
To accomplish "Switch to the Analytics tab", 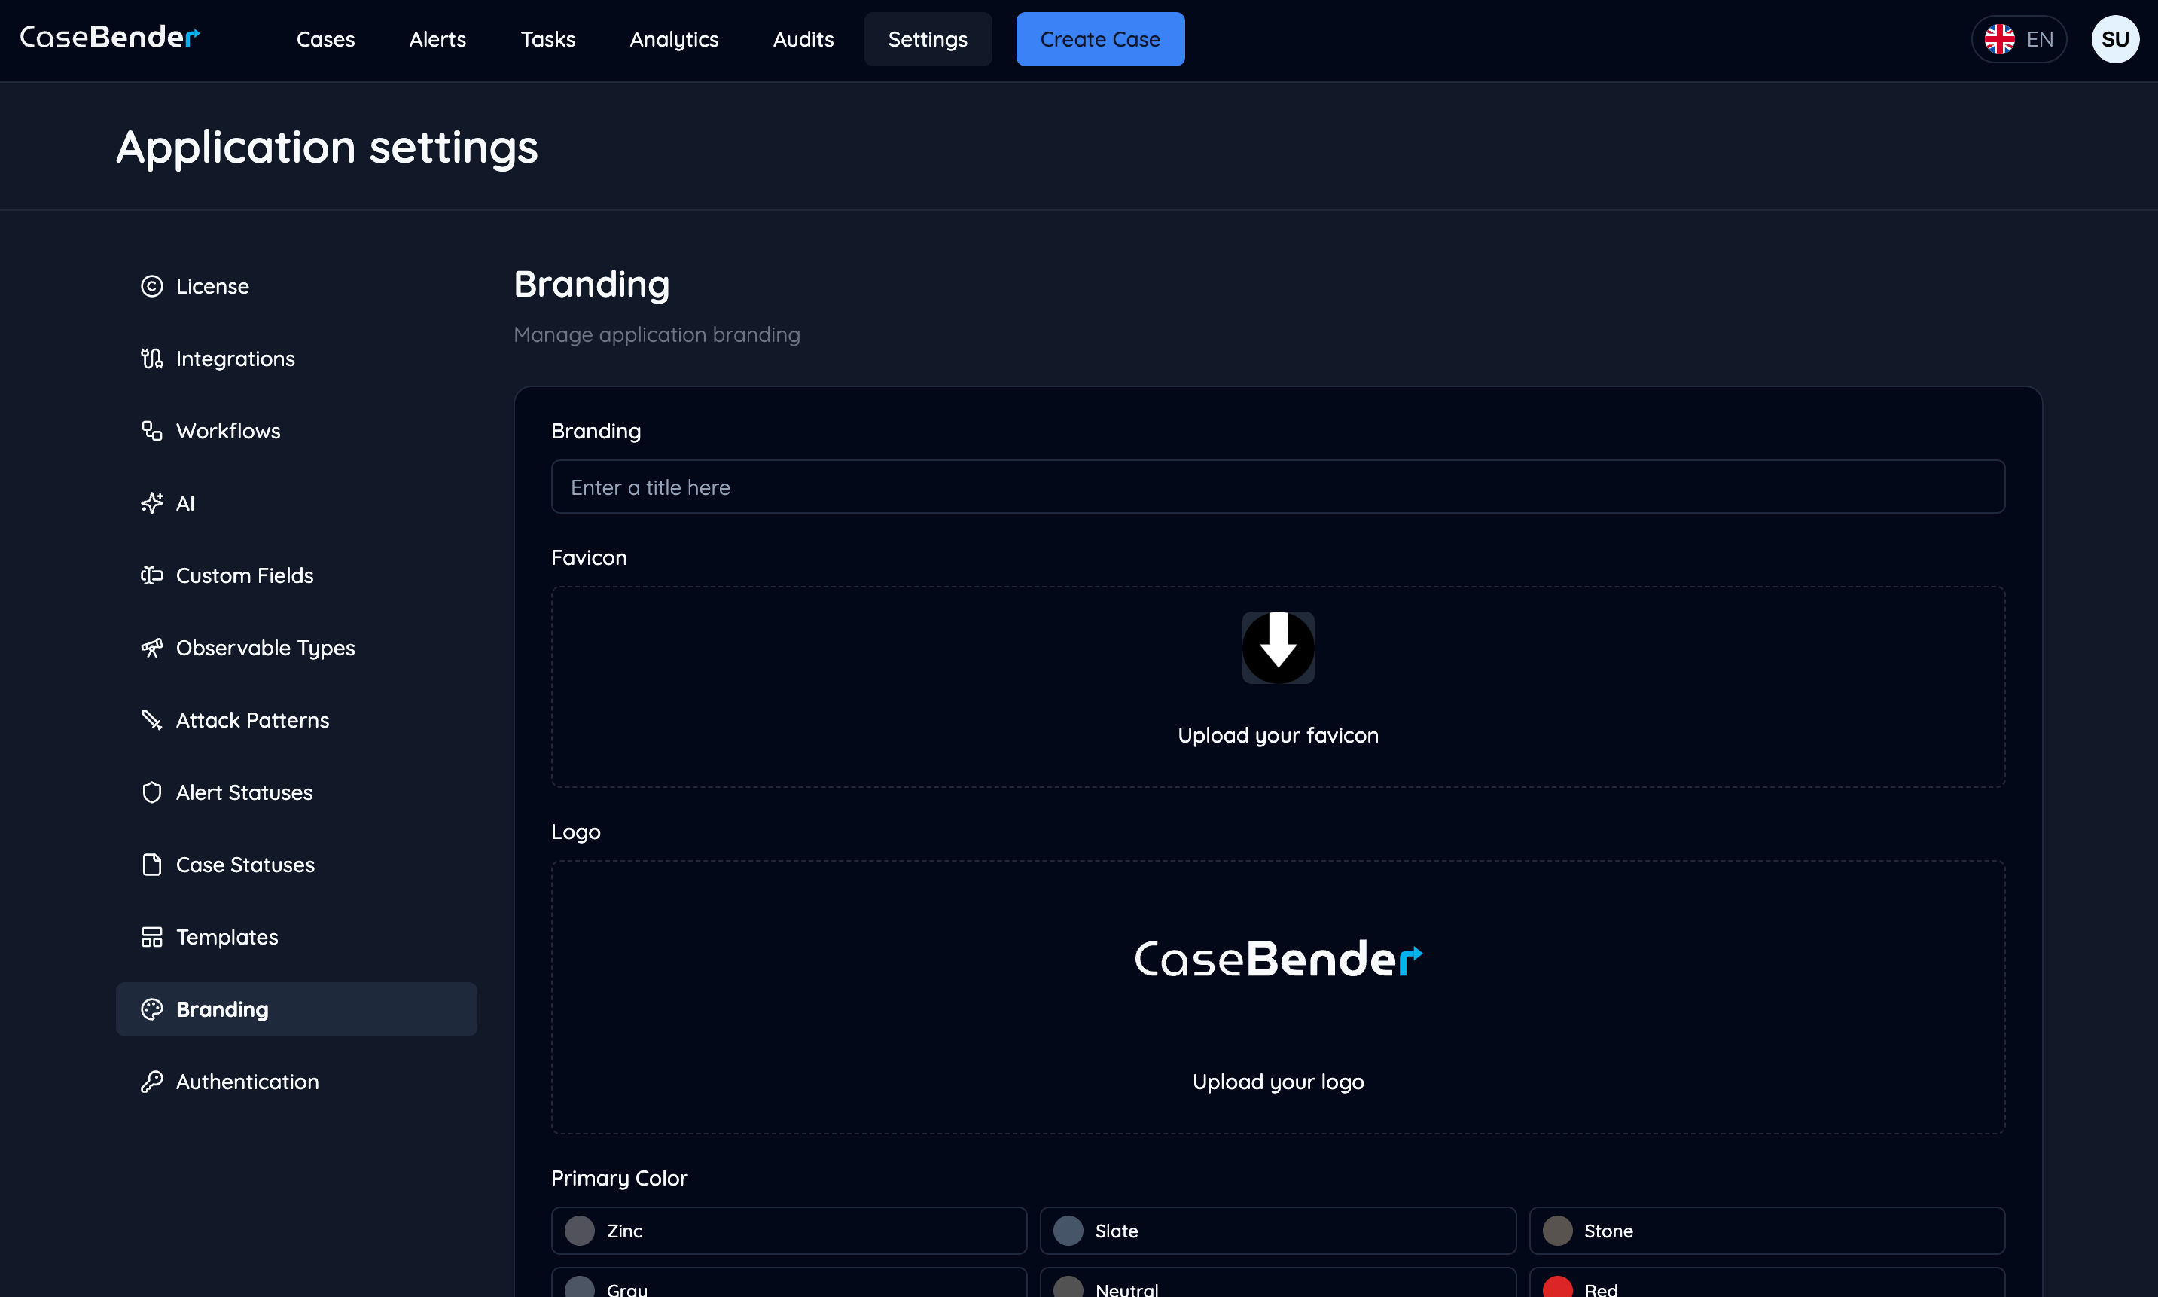I will pyautogui.click(x=674, y=38).
